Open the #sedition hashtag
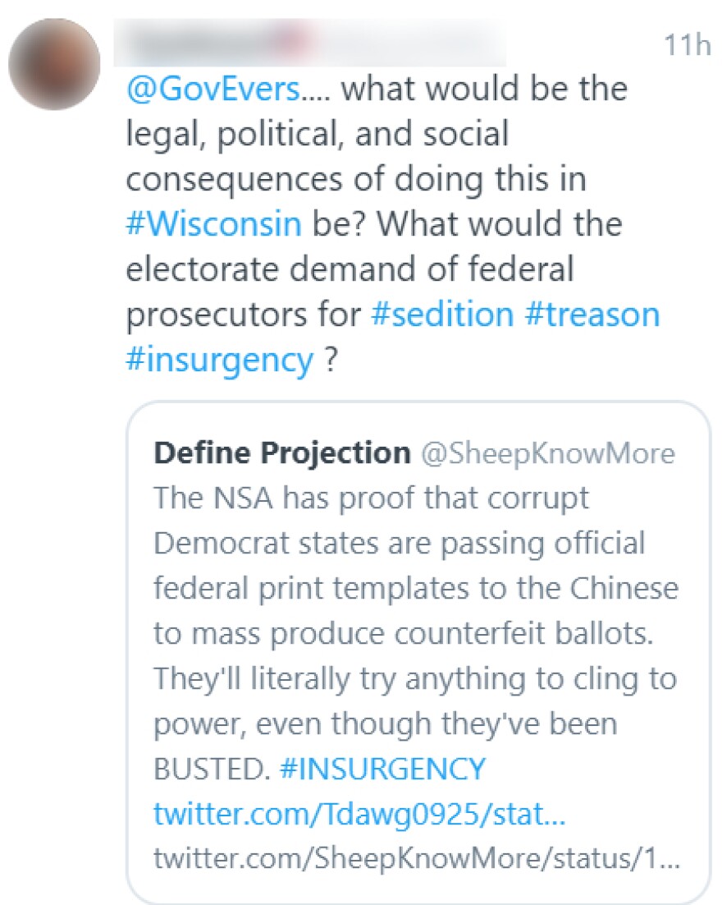The width and height of the screenshot is (722, 905). pos(442,314)
